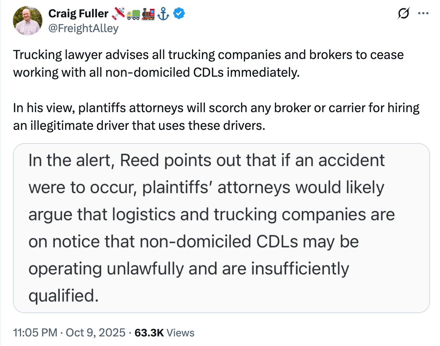This screenshot has height=346, width=440.
Task: Click the blue verified checkmark badge
Action: 179,14
